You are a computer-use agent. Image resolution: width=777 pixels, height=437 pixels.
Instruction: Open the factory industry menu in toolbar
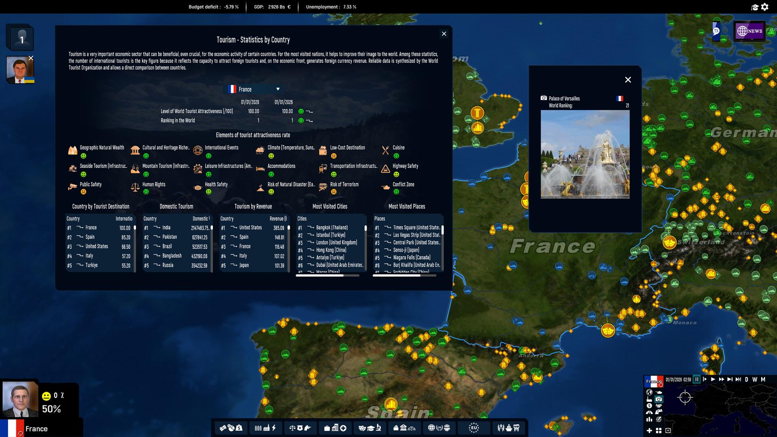[x=267, y=428]
